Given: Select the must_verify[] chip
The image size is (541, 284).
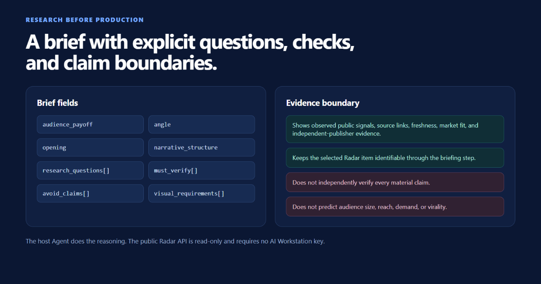Looking at the screenshot, I should 202,170.
